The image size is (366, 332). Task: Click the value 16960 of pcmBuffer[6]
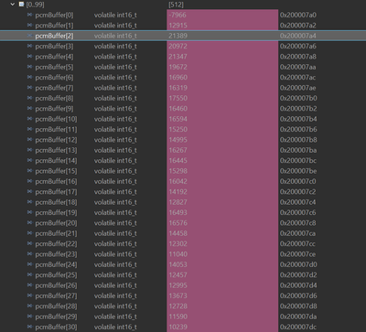(178, 78)
